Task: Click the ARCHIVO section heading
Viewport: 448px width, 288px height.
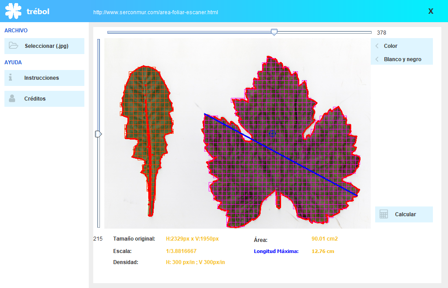Action: coord(16,31)
